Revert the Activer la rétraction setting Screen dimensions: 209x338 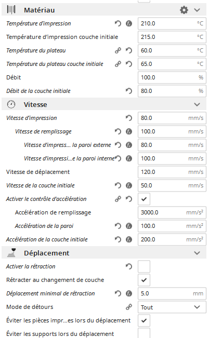click(129, 266)
